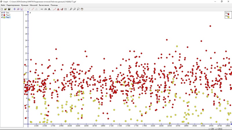This screenshot has height=130, width=232.
Task: Select the Оси item in the list
Action: [8, 13]
